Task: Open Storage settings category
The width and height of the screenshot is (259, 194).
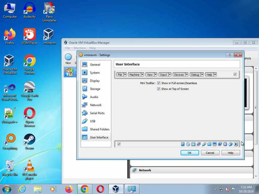Action: click(x=96, y=89)
